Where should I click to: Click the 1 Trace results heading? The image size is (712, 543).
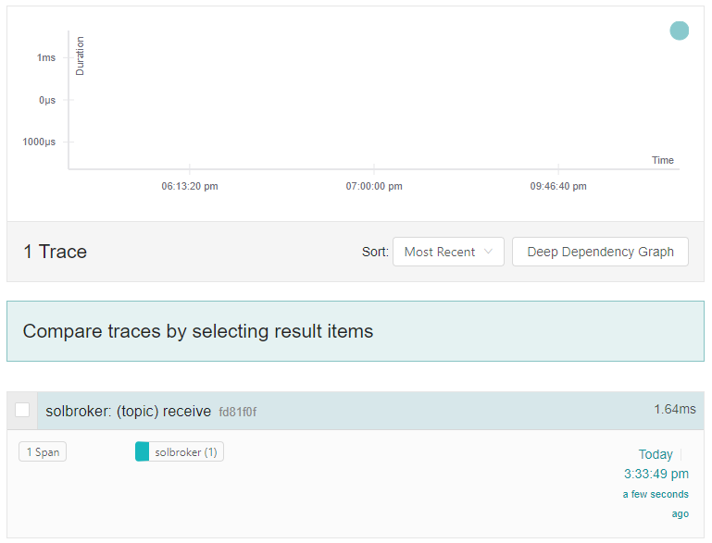[55, 252]
